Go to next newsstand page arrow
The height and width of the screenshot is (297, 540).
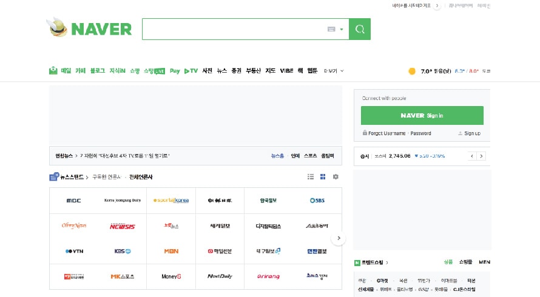pos(339,238)
